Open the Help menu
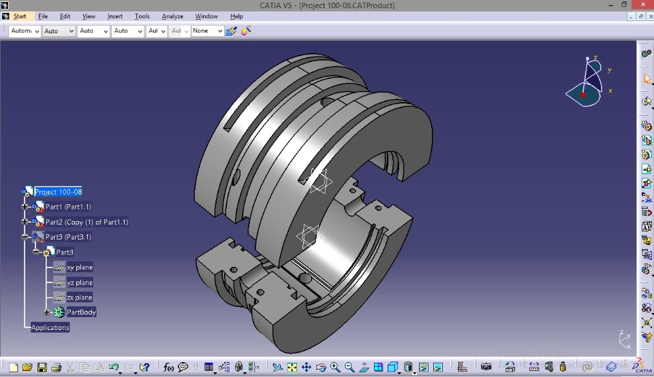 coord(236,16)
